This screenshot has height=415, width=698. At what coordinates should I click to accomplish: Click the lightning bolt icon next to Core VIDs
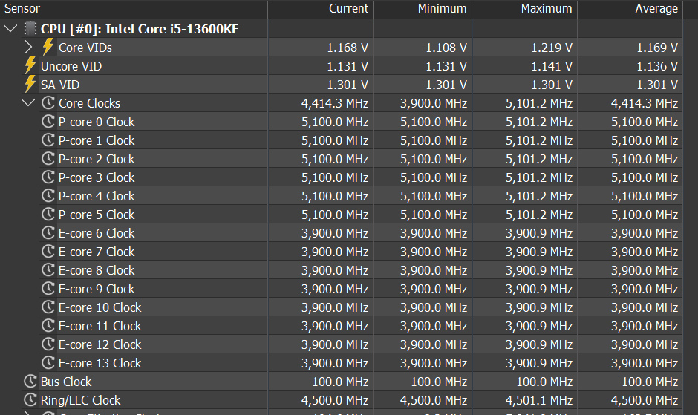point(48,47)
